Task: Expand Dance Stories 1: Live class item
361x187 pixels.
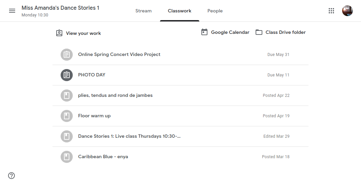Action: click(x=180, y=136)
